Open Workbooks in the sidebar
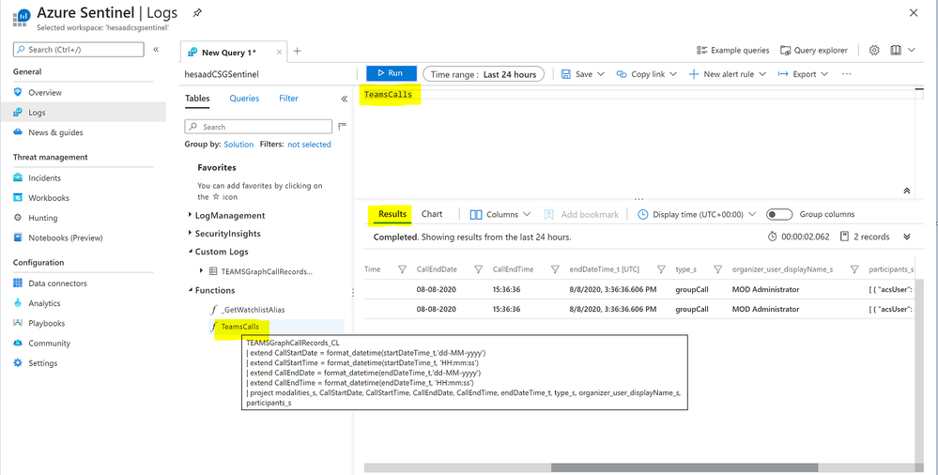Screen dimensions: 938x475 pos(49,197)
